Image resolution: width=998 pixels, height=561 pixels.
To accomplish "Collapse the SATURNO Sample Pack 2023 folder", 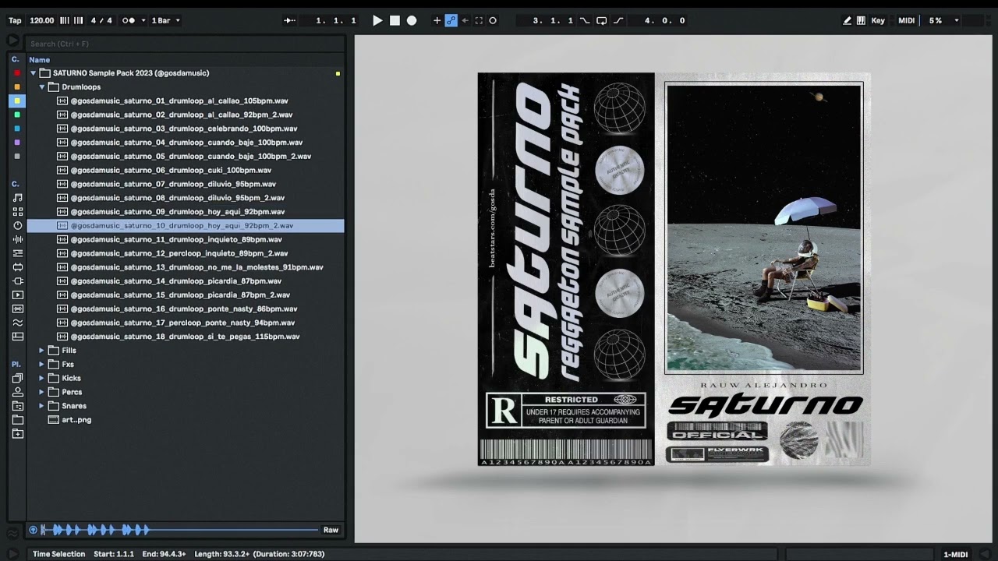I will pos(34,73).
